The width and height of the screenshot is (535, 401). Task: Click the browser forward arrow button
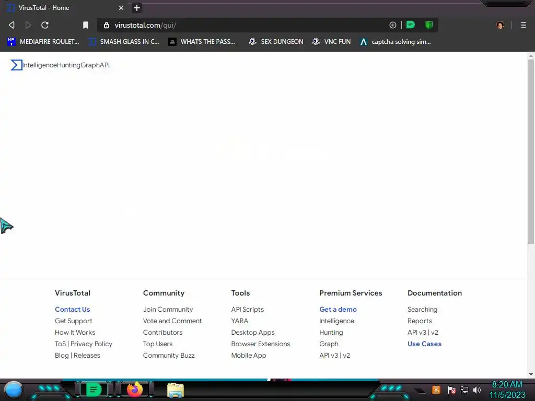pyautogui.click(x=28, y=25)
